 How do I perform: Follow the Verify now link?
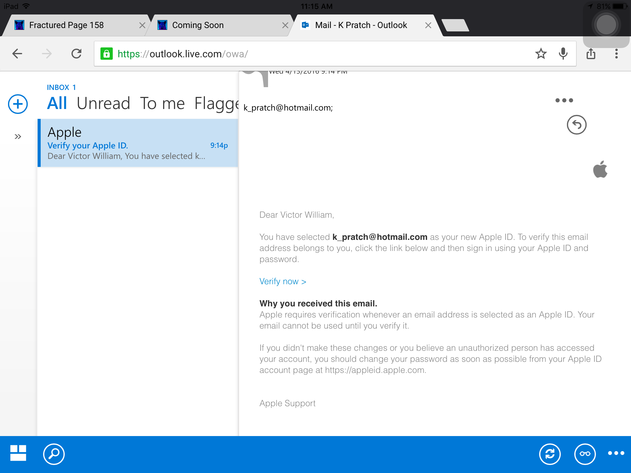[x=283, y=281]
